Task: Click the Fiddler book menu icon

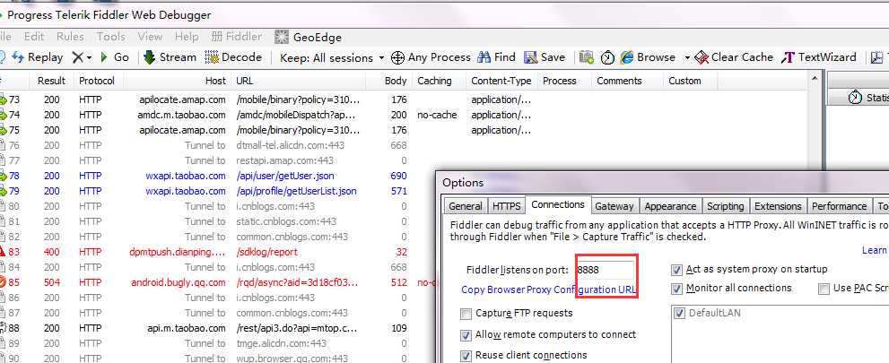Action: [216, 37]
